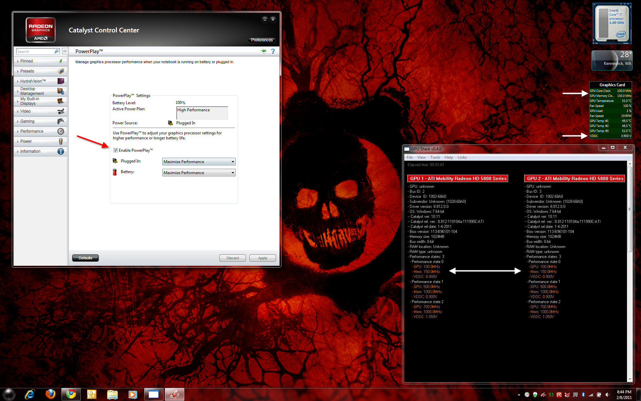Click the GPU Shark title bar icon
Image resolution: width=641 pixels, height=401 pixels.
pos(407,149)
